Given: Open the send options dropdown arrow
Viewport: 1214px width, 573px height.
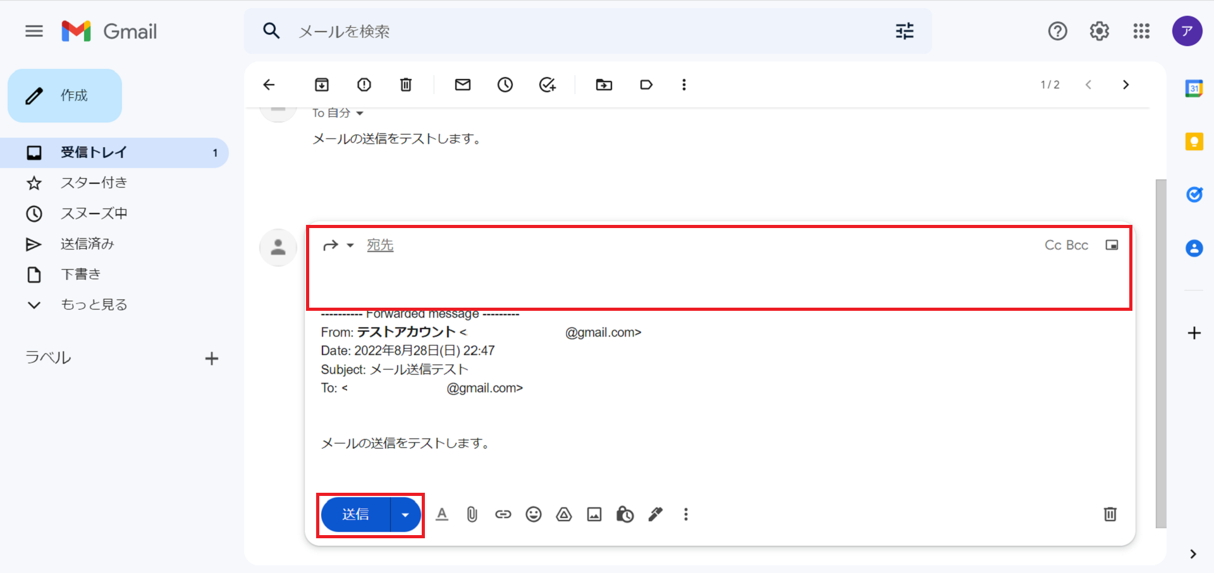Looking at the screenshot, I should [x=405, y=514].
